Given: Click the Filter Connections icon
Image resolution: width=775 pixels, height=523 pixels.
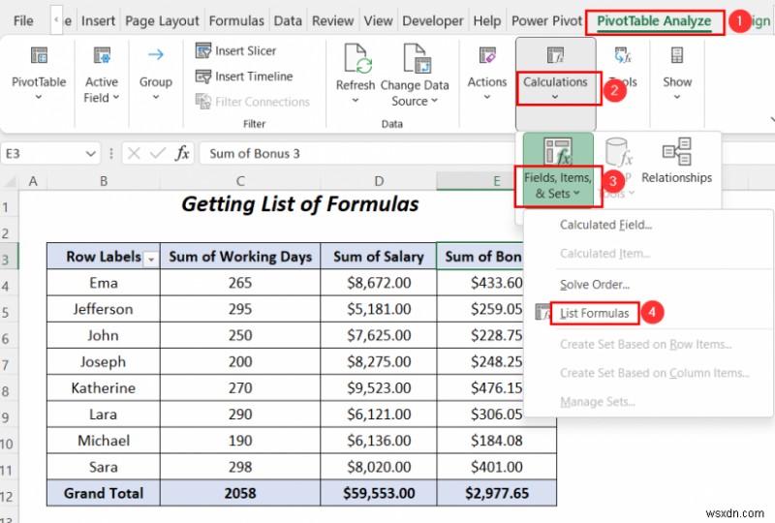Looking at the screenshot, I should (x=202, y=102).
